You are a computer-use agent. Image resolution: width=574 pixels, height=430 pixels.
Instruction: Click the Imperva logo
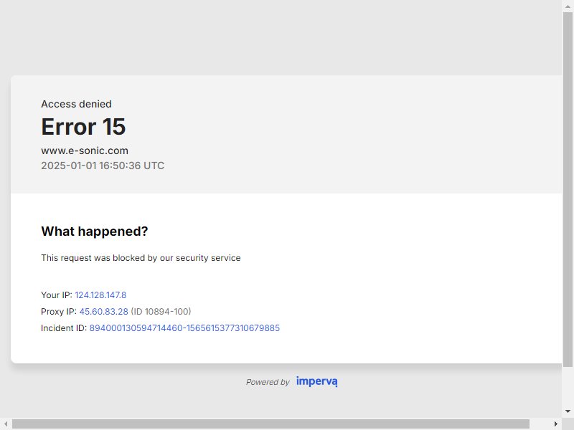click(317, 381)
